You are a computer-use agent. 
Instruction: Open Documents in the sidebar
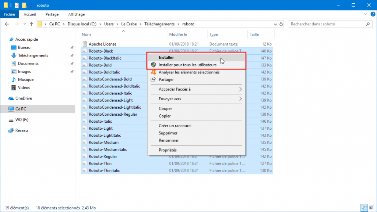28,64
